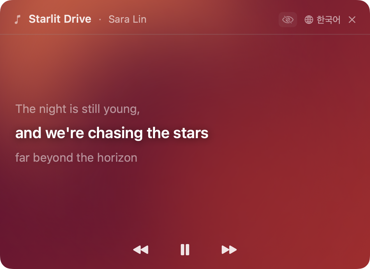Click the globe language icon
Viewport: 370px width, 269px height.
(x=309, y=20)
